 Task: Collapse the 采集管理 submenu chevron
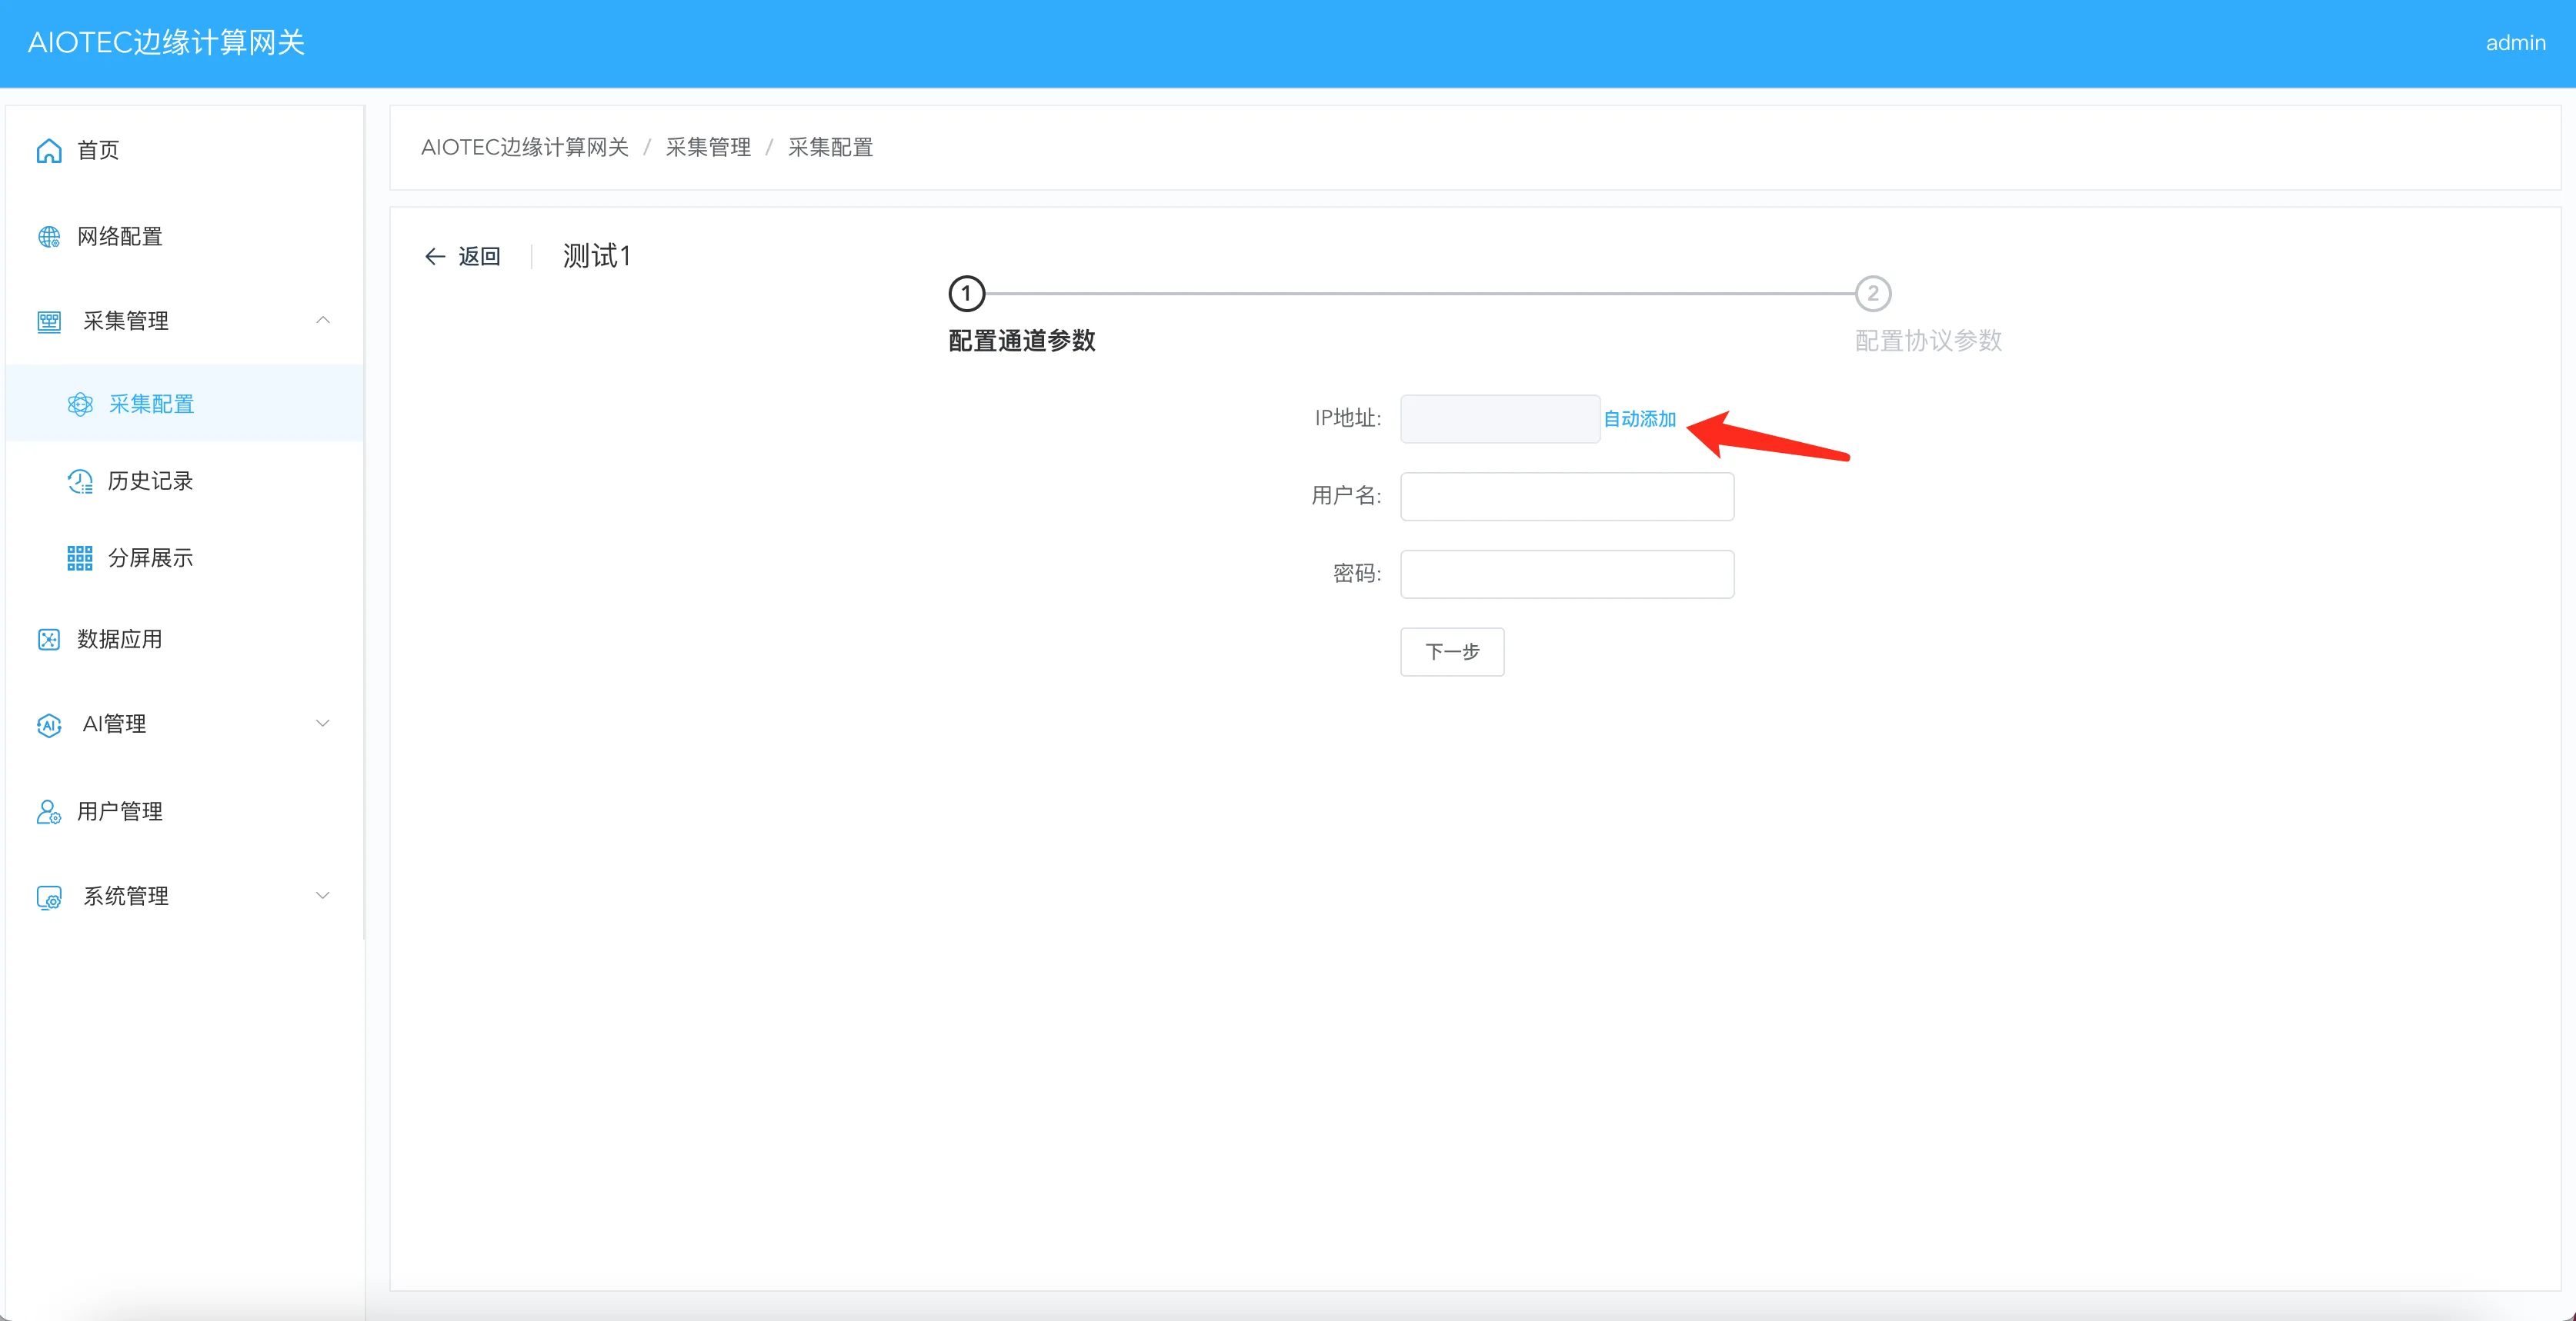(x=322, y=321)
